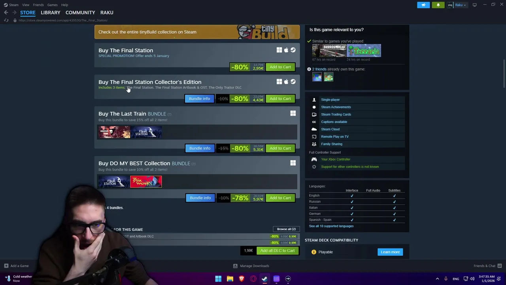
Task: Filter by Single-player feature
Action: click(330, 100)
